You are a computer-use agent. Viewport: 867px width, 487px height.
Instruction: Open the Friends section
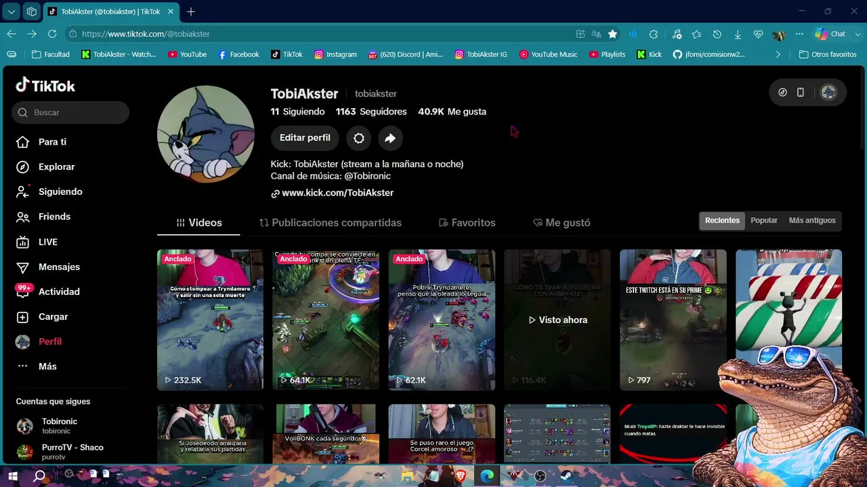[x=43, y=216]
